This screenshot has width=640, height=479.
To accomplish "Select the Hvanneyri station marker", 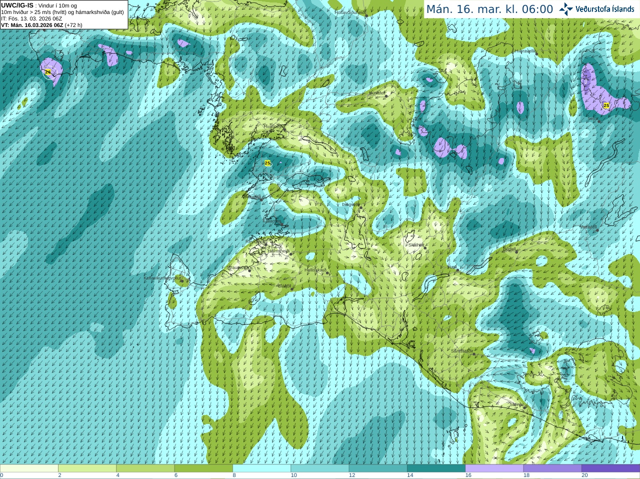I will coord(284,129).
